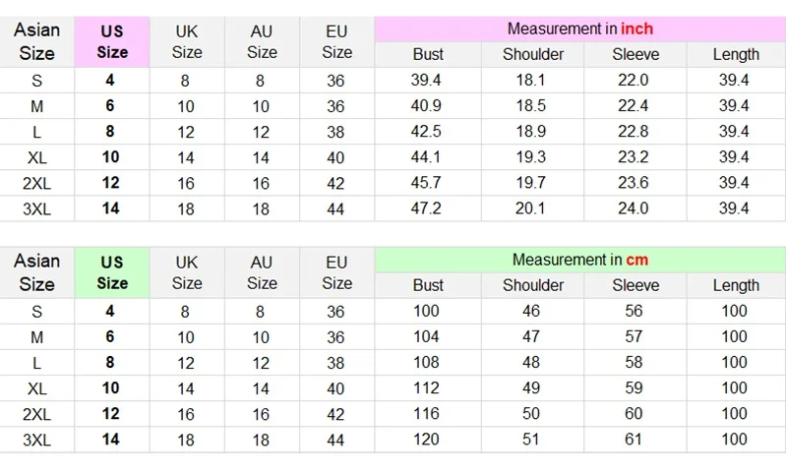Select the 'Measurement in inch' header
The image size is (786, 474).
(580, 30)
